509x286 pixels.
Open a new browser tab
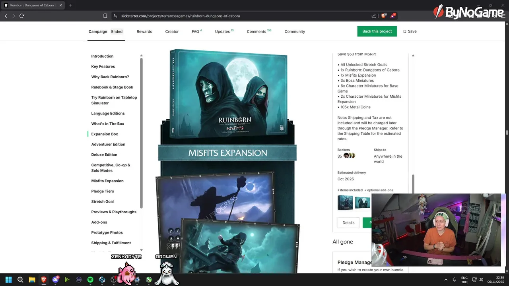point(70,5)
